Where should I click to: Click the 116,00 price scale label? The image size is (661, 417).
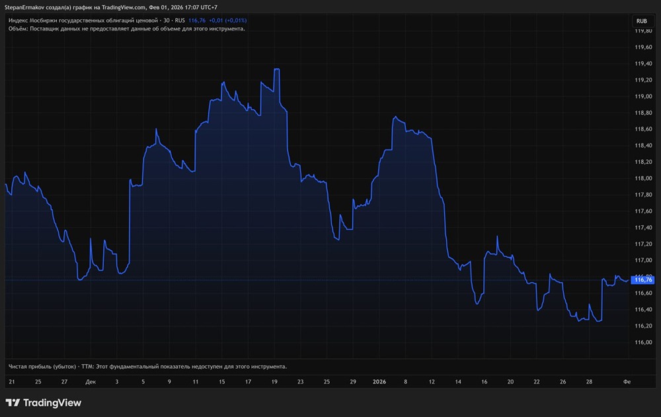[x=643, y=342]
